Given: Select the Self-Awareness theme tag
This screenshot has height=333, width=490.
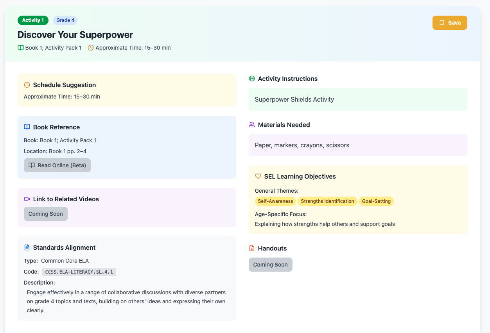Looking at the screenshot, I should [275, 201].
